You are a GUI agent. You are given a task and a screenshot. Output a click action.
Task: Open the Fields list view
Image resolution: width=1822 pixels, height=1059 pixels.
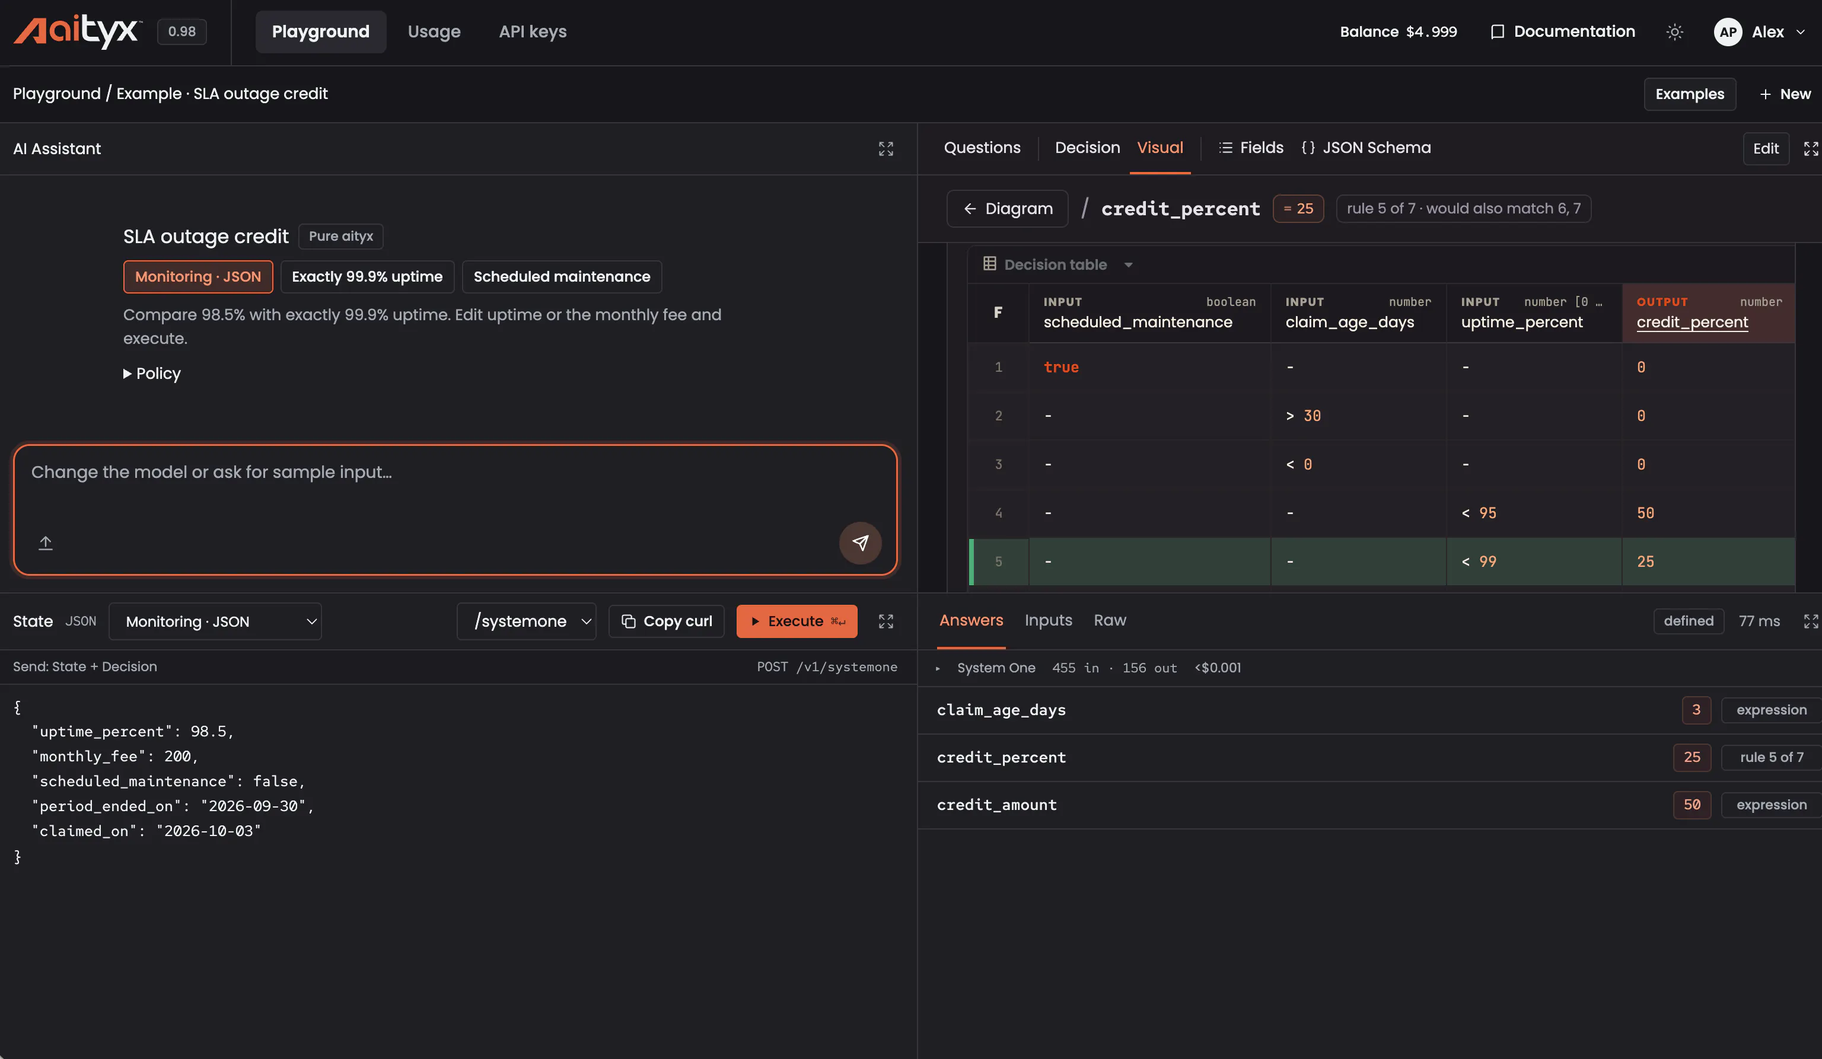1251,148
